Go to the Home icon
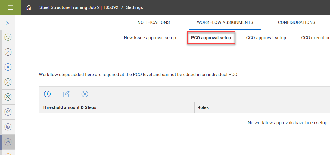This screenshot has width=330, height=155. (29, 7)
